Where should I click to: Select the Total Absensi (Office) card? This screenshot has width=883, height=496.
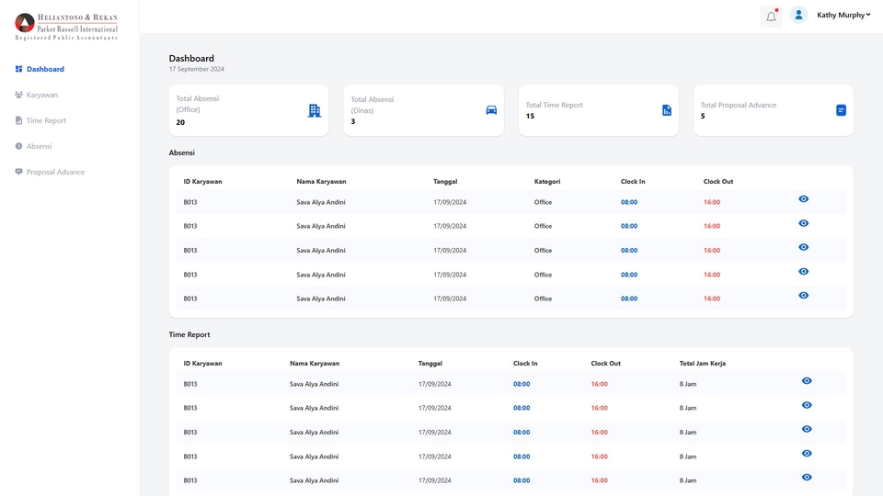pyautogui.click(x=248, y=110)
